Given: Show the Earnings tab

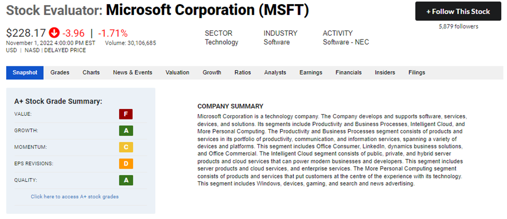Looking at the screenshot, I should tap(311, 73).
